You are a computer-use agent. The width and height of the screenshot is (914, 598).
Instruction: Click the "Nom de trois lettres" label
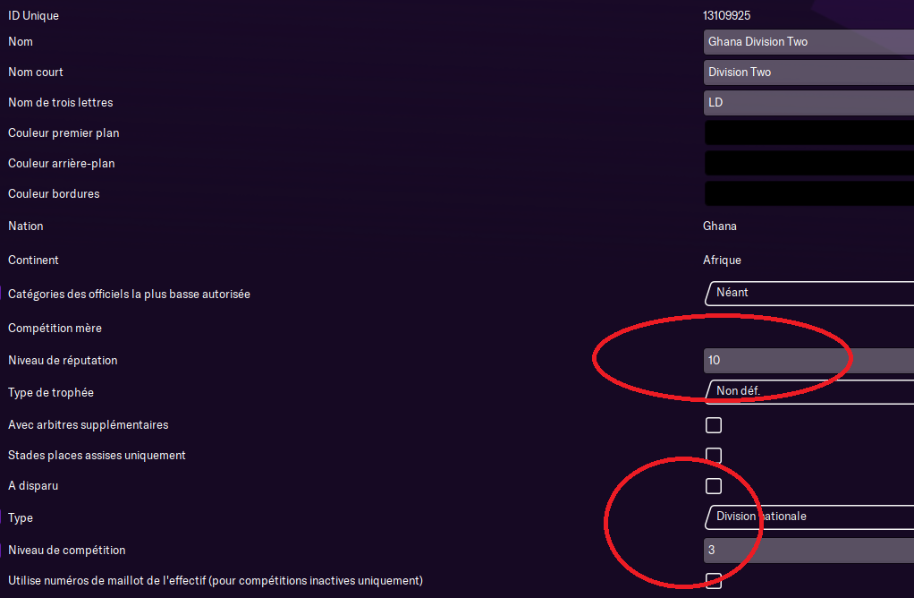click(x=61, y=103)
